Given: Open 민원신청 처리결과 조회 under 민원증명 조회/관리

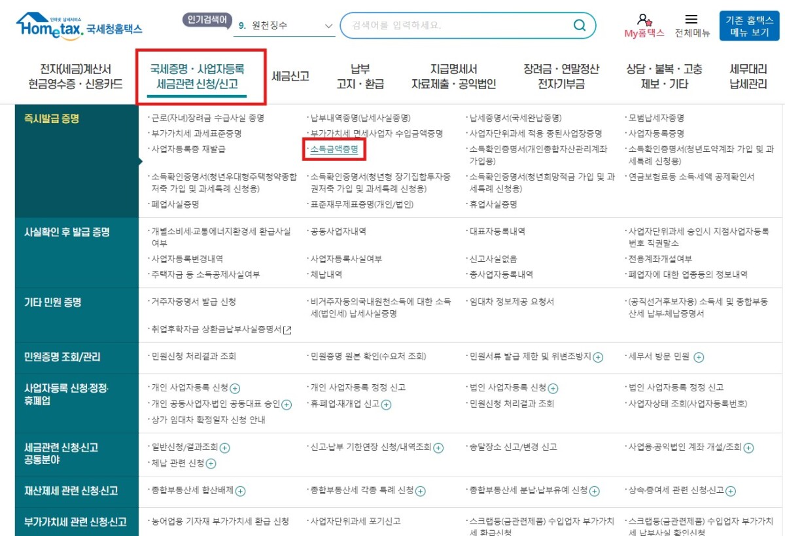Looking at the screenshot, I should pos(194,357).
